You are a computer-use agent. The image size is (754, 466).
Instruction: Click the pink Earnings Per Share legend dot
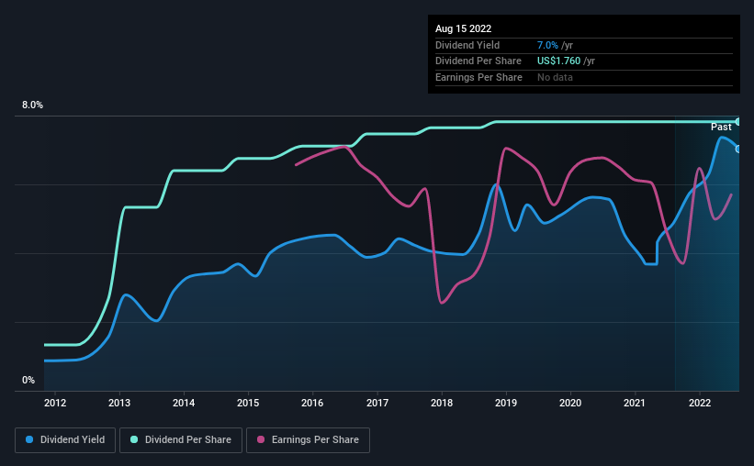tap(261, 439)
